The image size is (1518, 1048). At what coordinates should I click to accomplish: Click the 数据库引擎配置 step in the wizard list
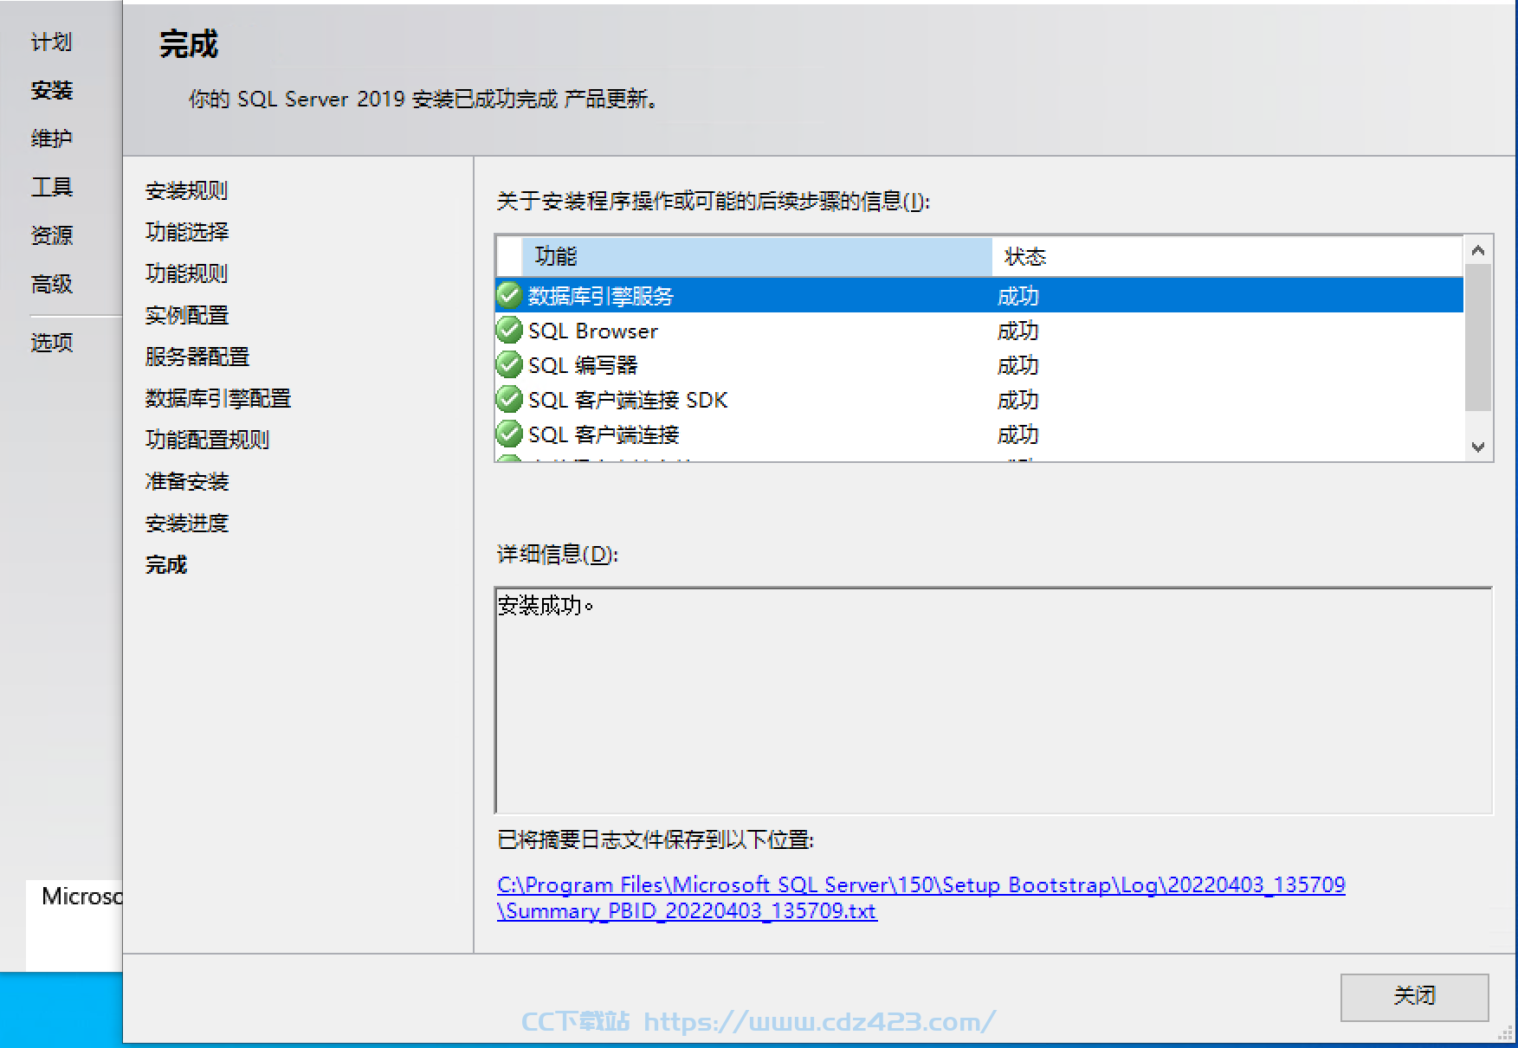[217, 398]
